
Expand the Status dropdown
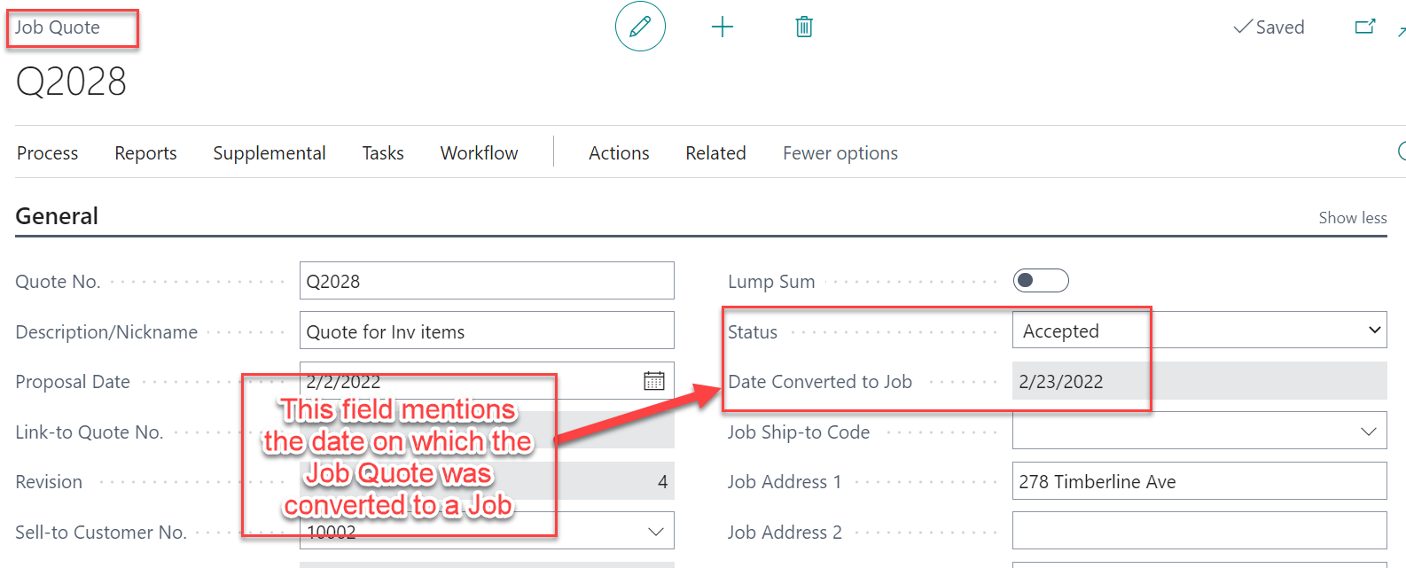point(1374,331)
